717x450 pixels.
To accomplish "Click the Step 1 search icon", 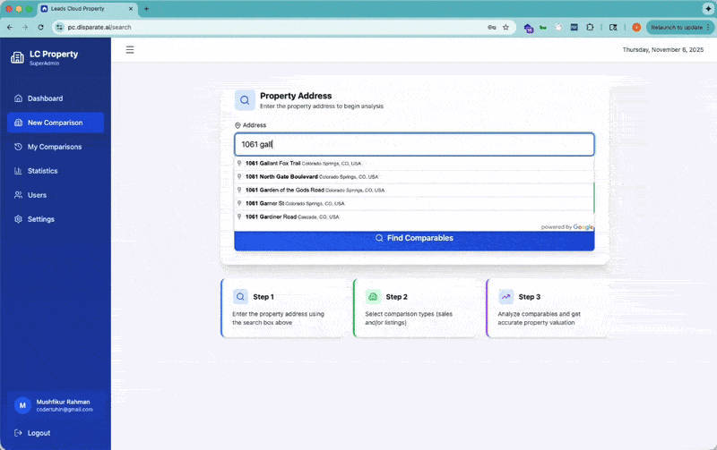I will 240,297.
